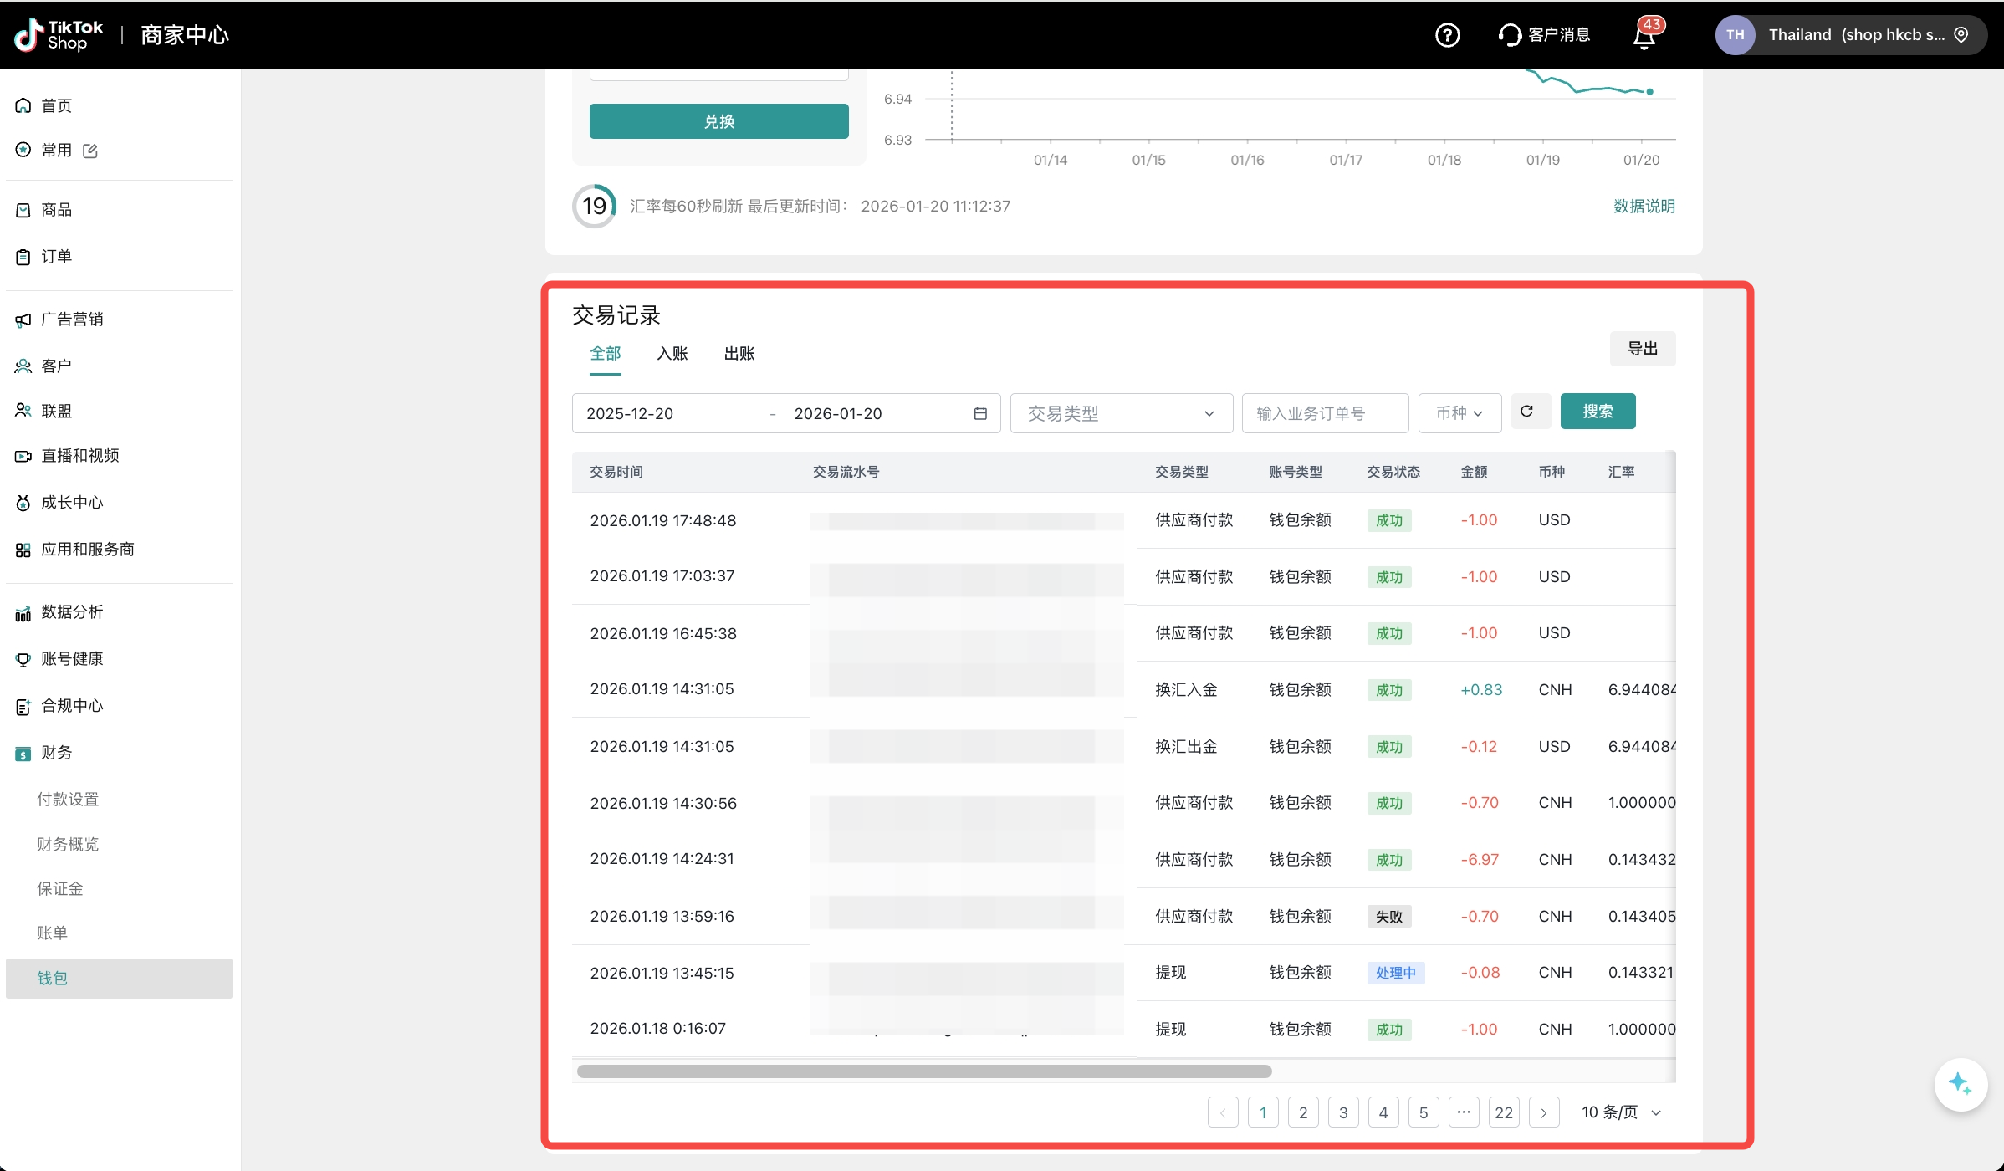Open the 币种 currency dropdown
2004x1171 pixels.
point(1460,413)
